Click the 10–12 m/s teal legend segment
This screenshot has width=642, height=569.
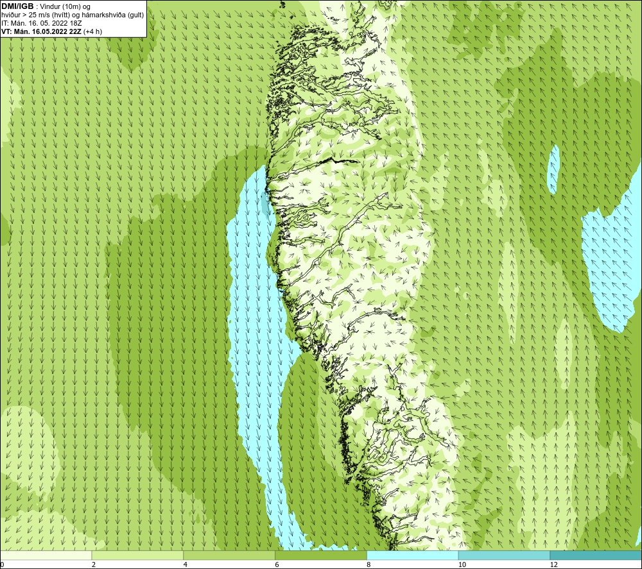point(505,555)
